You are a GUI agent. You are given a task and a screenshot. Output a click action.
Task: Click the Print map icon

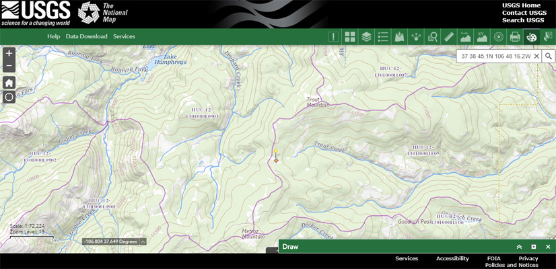coord(515,37)
